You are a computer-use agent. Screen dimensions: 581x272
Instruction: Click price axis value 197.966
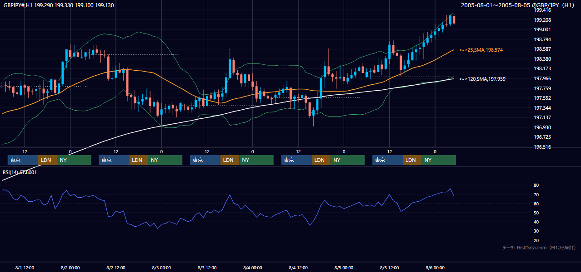(542, 78)
